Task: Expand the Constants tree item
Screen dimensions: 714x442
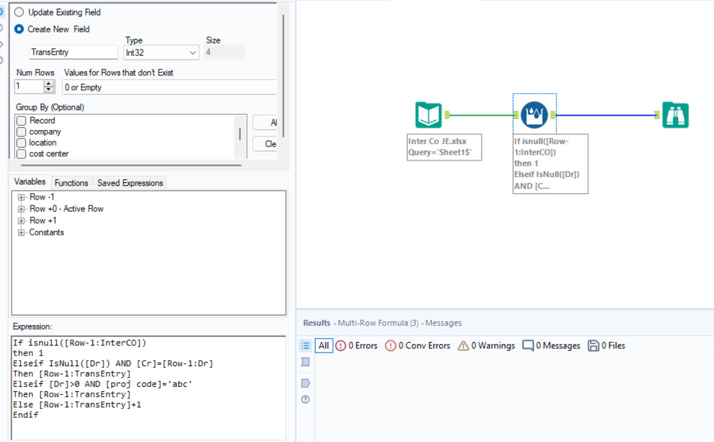Action: [21, 232]
